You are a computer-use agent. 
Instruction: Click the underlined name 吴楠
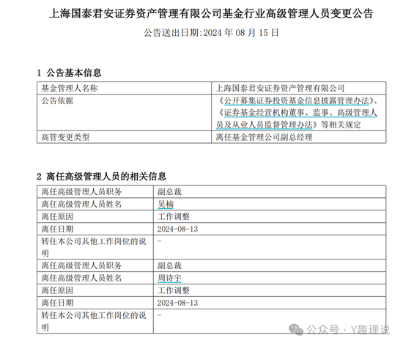point(166,204)
